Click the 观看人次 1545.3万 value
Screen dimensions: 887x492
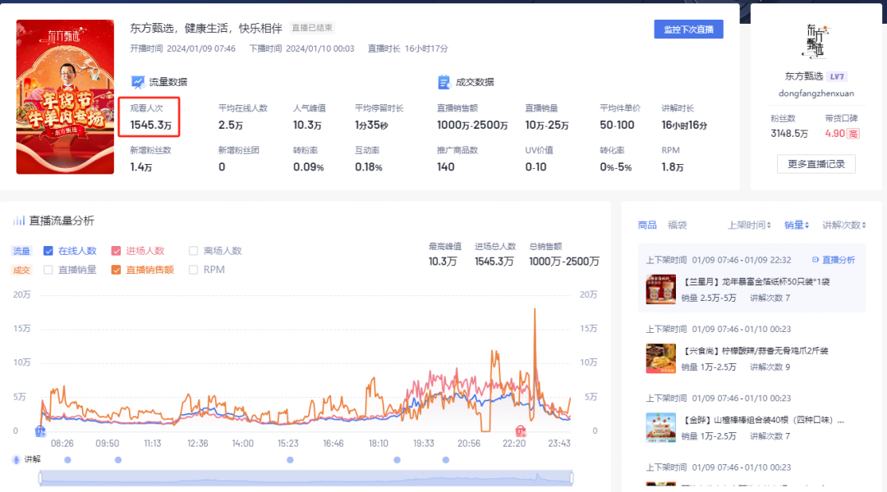pyautogui.click(x=151, y=125)
